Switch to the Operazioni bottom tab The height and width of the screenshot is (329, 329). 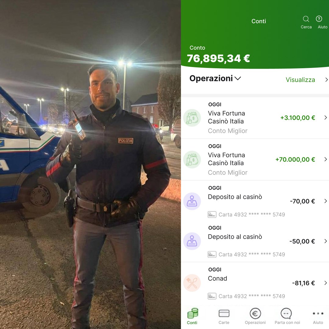point(255,317)
